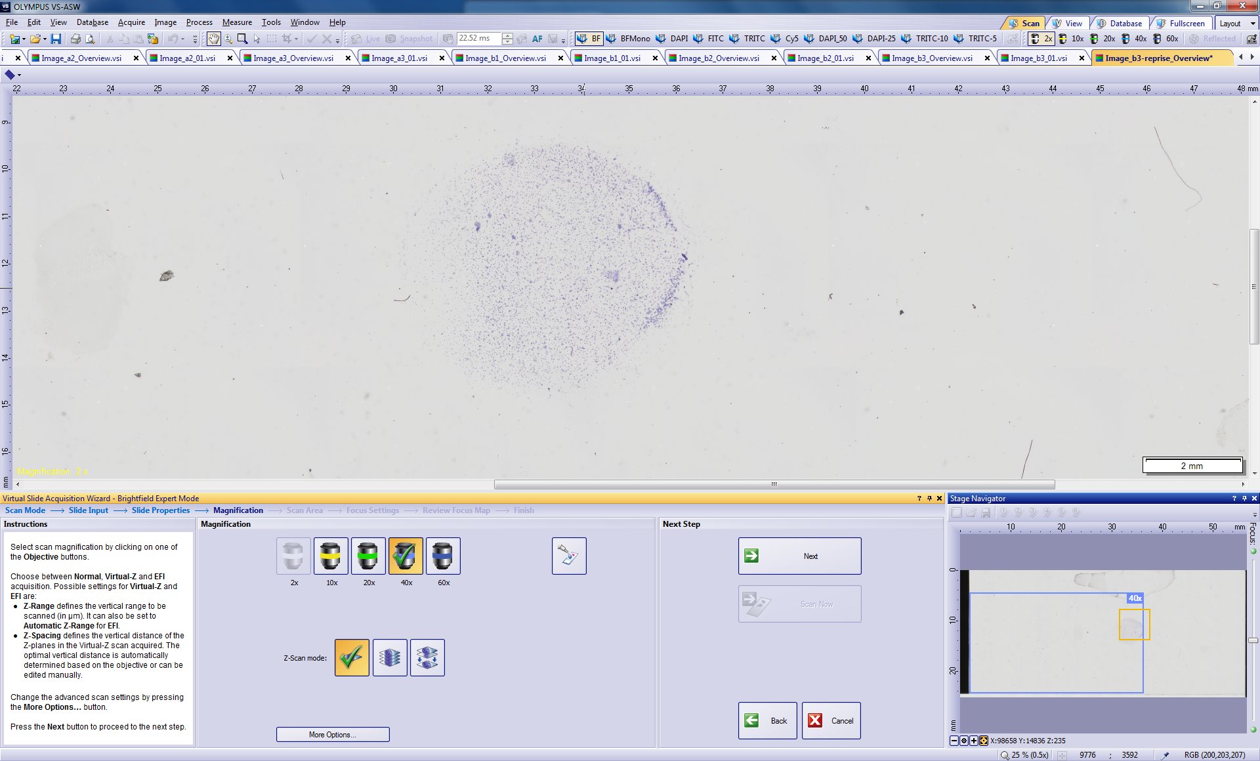
Task: Click the slide overview icon beside objectives
Action: tap(569, 556)
